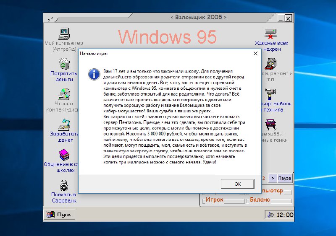The height and width of the screenshot is (236, 336).
Task: Open the Мой компьютер (Апгрейд) icon
Action: coord(64,34)
